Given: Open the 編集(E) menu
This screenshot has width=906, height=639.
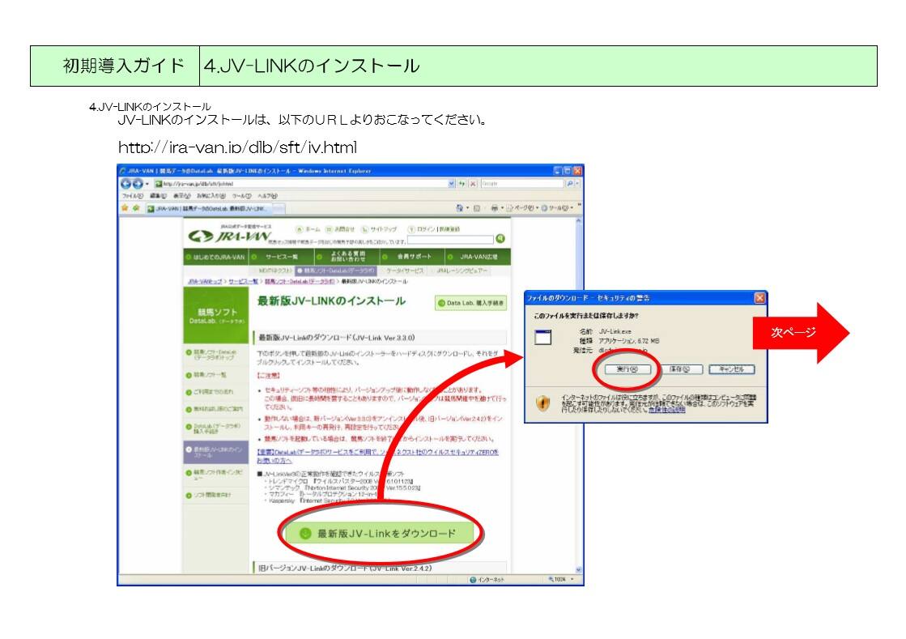Looking at the screenshot, I should tap(158, 197).
